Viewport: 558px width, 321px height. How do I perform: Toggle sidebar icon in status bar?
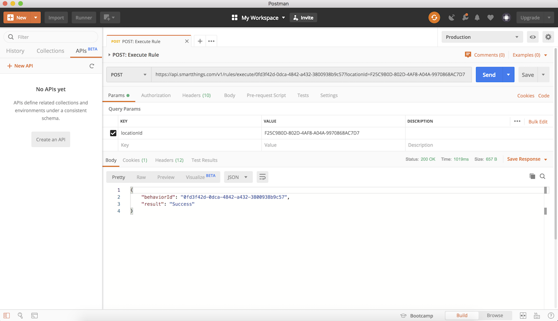pyautogui.click(x=7, y=316)
